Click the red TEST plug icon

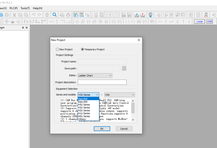point(206,15)
